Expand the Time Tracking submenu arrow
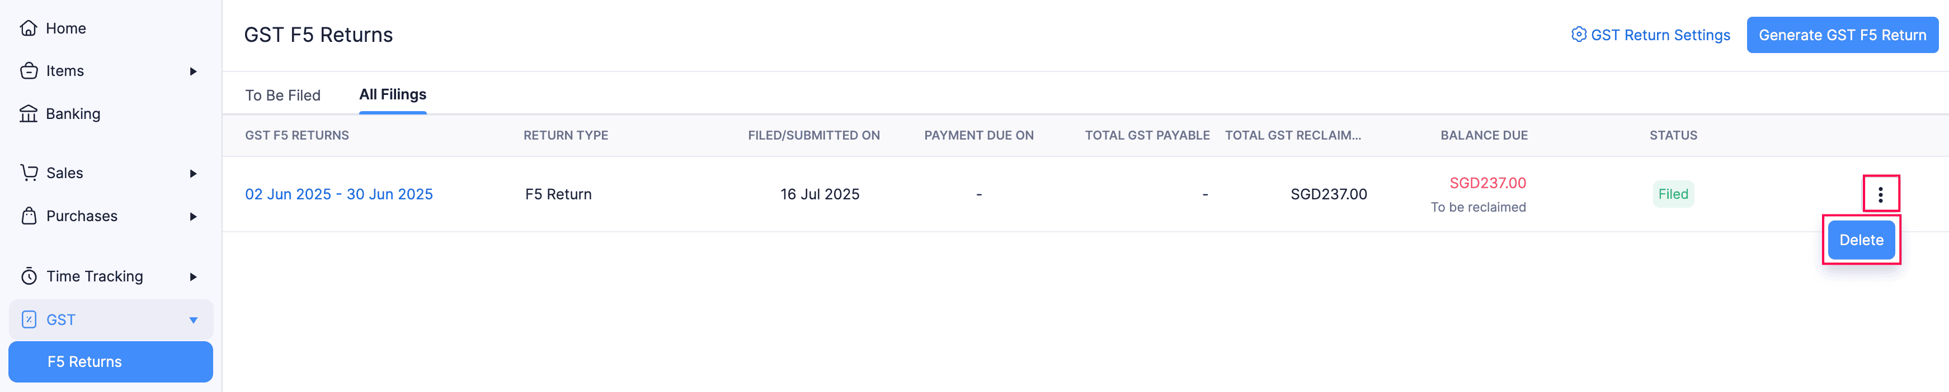Viewport: 1949px width, 392px height. click(193, 277)
